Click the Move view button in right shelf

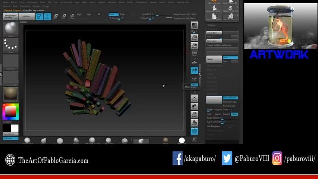(194, 106)
